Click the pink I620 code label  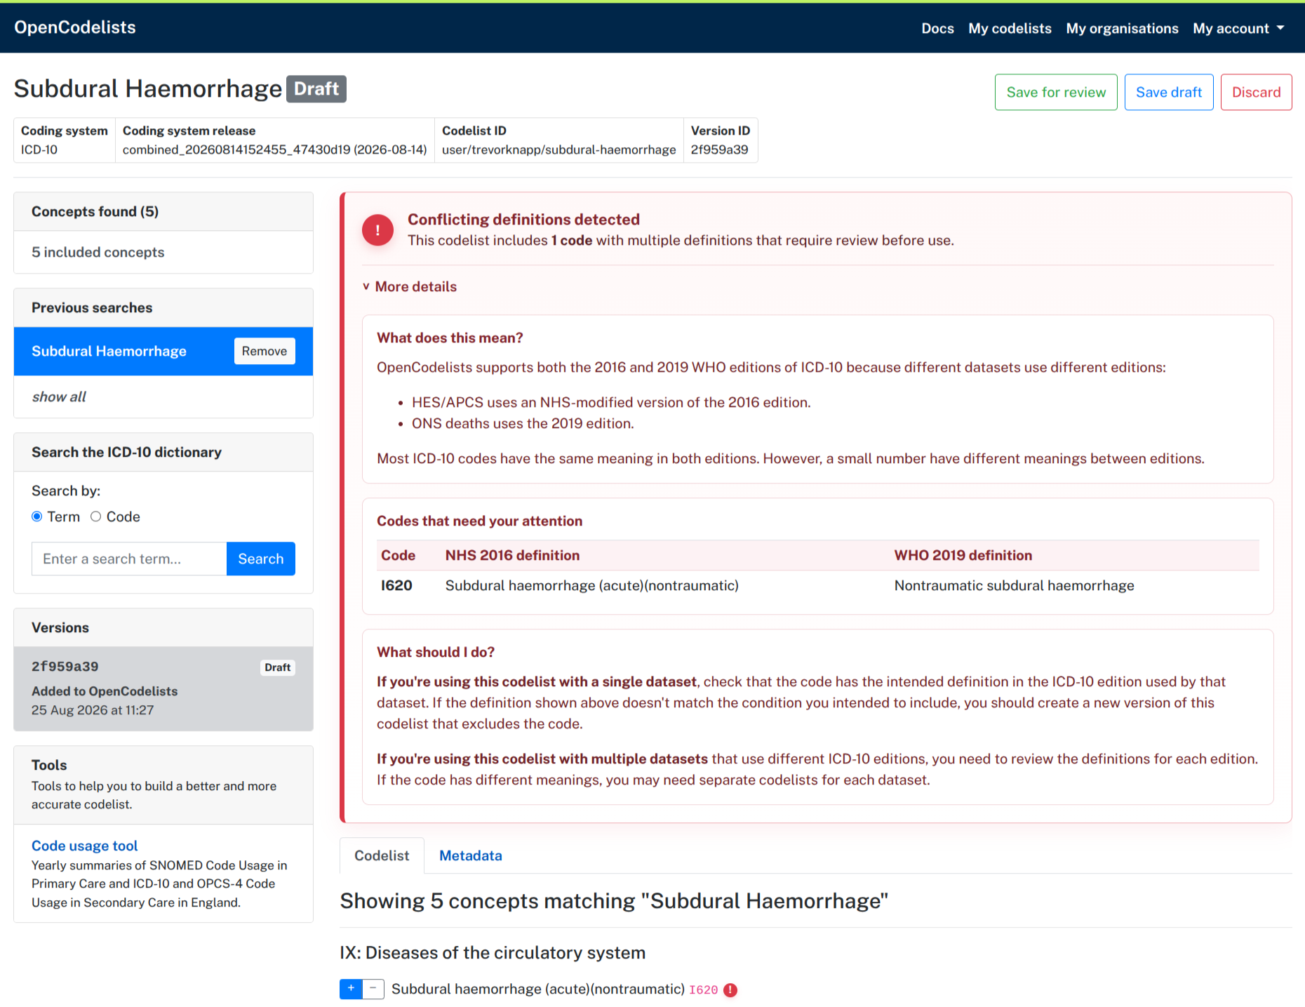703,989
